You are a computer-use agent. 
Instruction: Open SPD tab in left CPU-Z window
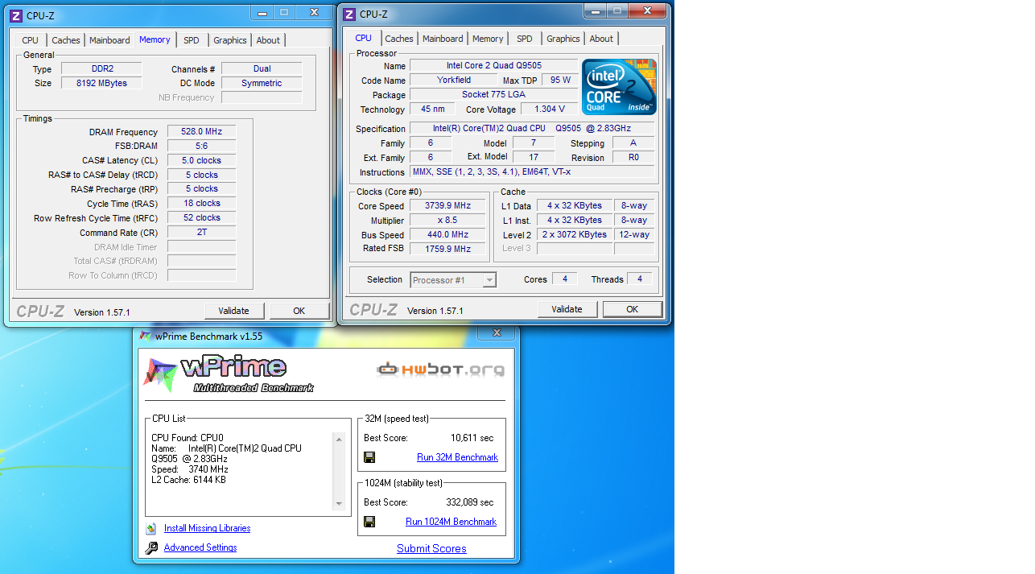point(192,40)
